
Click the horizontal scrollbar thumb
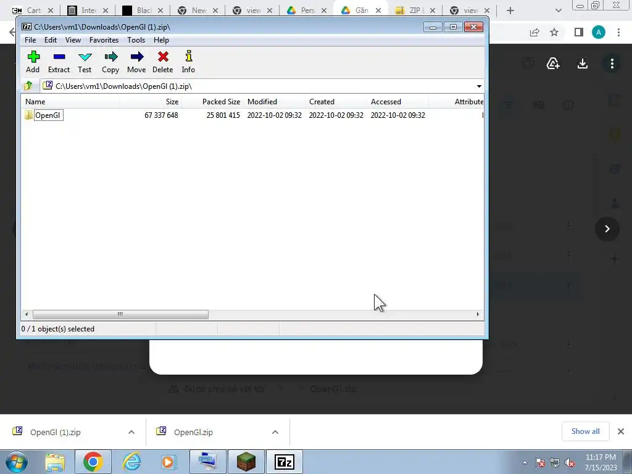coord(120,314)
